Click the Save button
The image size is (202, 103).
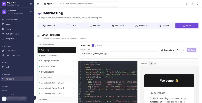click(x=191, y=50)
